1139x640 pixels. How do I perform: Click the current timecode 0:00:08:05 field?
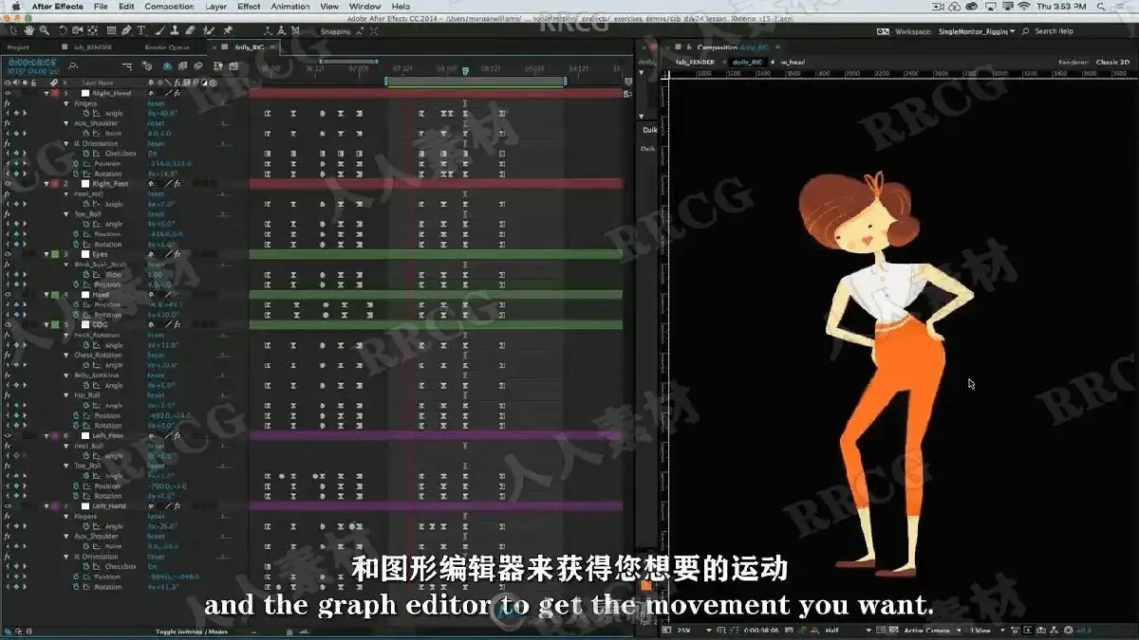31,63
